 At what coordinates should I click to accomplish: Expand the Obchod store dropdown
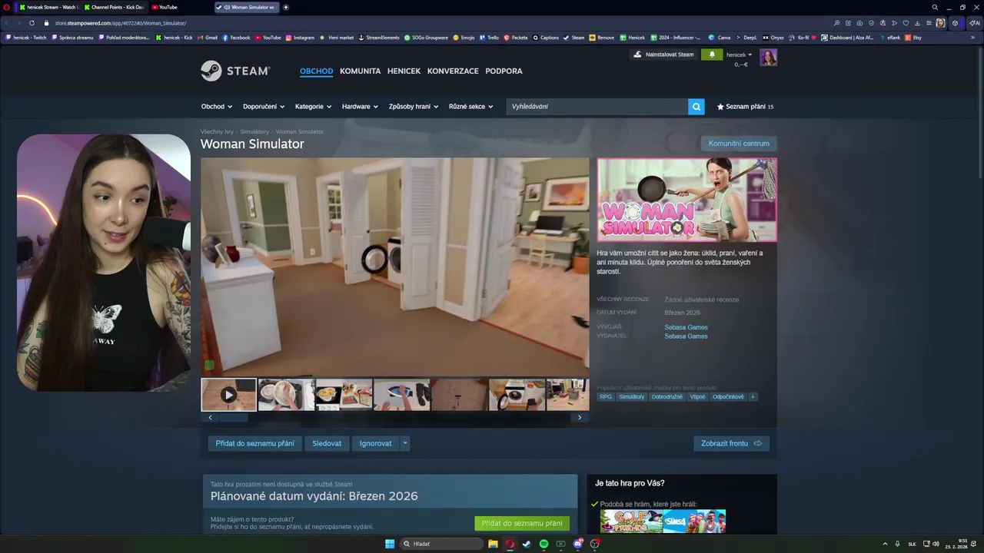pyautogui.click(x=217, y=107)
